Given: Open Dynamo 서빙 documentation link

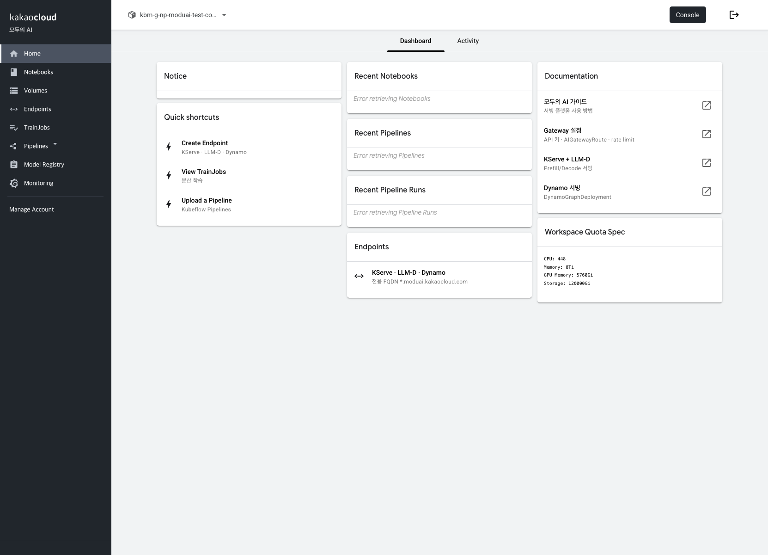Looking at the screenshot, I should pyautogui.click(x=630, y=191).
